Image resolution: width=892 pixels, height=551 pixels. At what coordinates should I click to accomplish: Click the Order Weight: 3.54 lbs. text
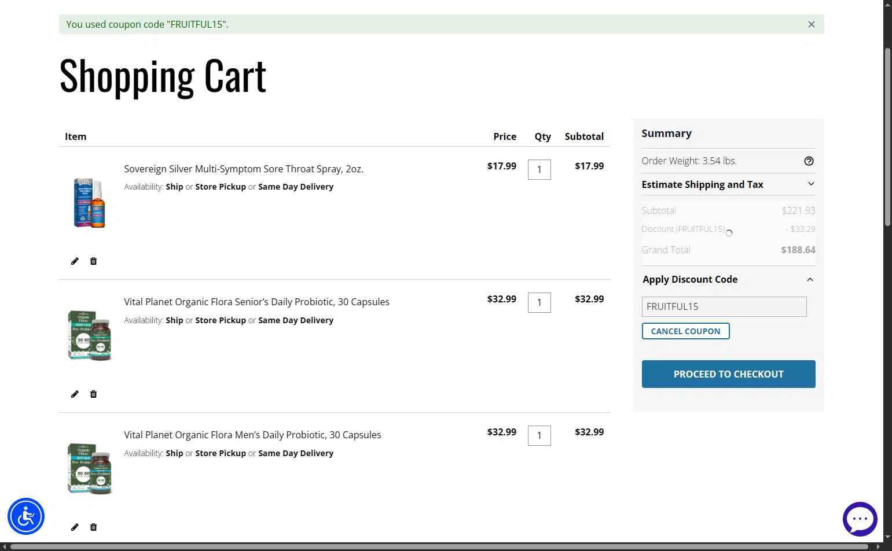tap(689, 161)
